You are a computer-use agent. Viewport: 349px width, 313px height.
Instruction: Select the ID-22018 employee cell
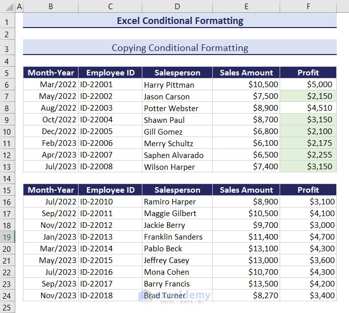click(x=110, y=295)
